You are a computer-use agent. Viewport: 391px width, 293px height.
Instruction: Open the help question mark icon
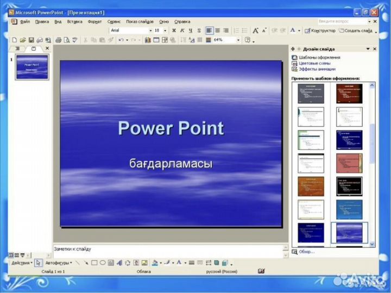[248, 40]
